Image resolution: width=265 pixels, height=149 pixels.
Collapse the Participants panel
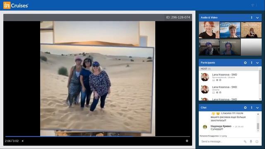[x=257, y=63]
